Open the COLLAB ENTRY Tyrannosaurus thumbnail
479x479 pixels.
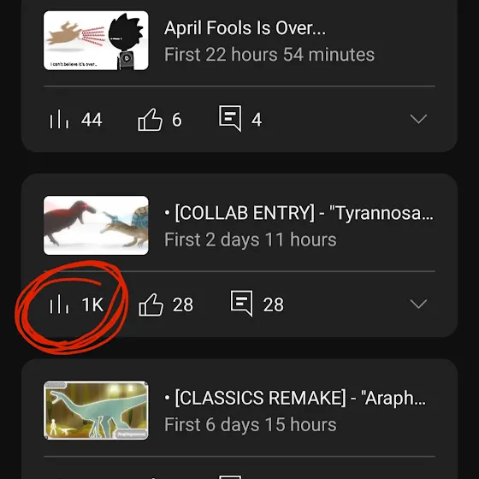[x=96, y=226]
